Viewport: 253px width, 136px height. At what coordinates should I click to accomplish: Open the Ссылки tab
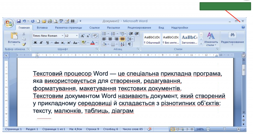click(x=94, y=28)
